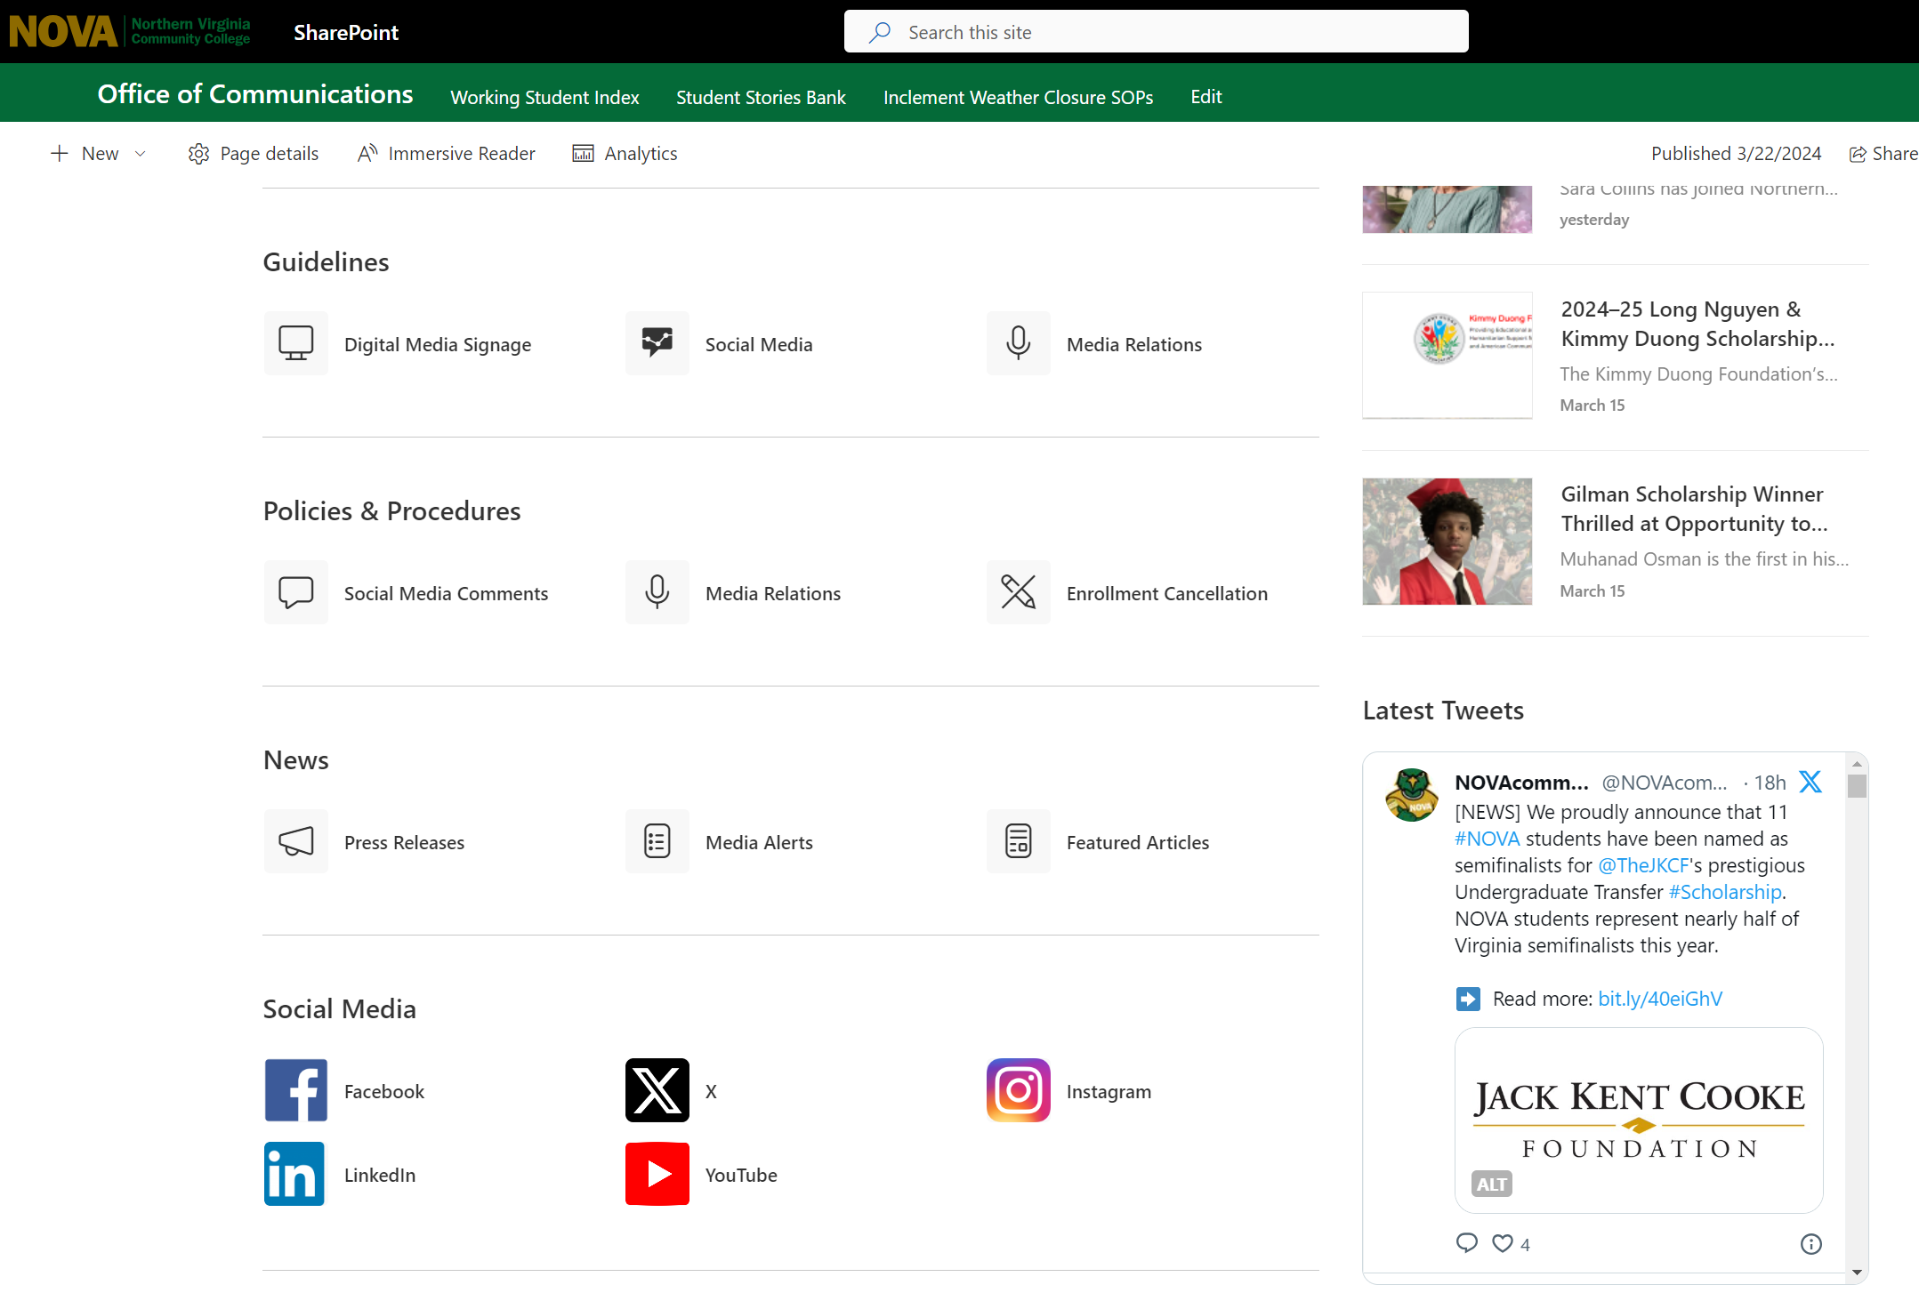Click the Search this site field

(x=1155, y=32)
